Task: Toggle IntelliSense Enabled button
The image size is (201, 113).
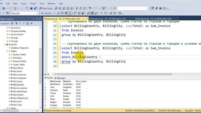Action: pos(70,13)
